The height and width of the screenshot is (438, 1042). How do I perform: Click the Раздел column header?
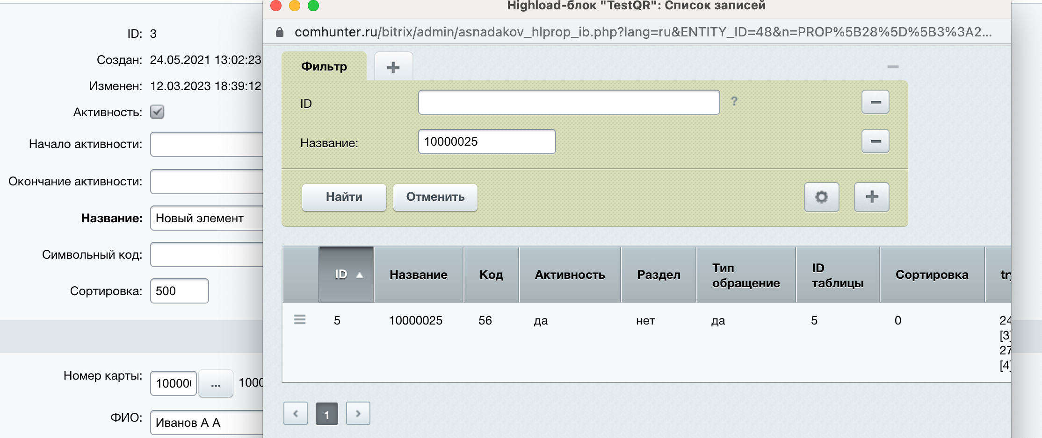pos(658,275)
